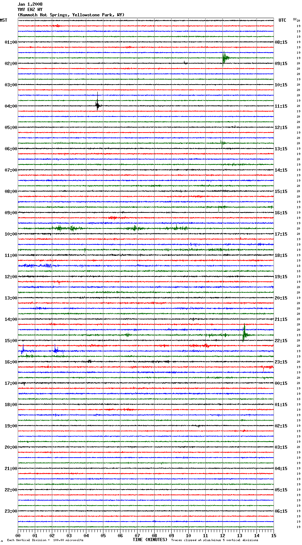Click the 04:15 UTC label
302x545 pixels.
click(281, 469)
